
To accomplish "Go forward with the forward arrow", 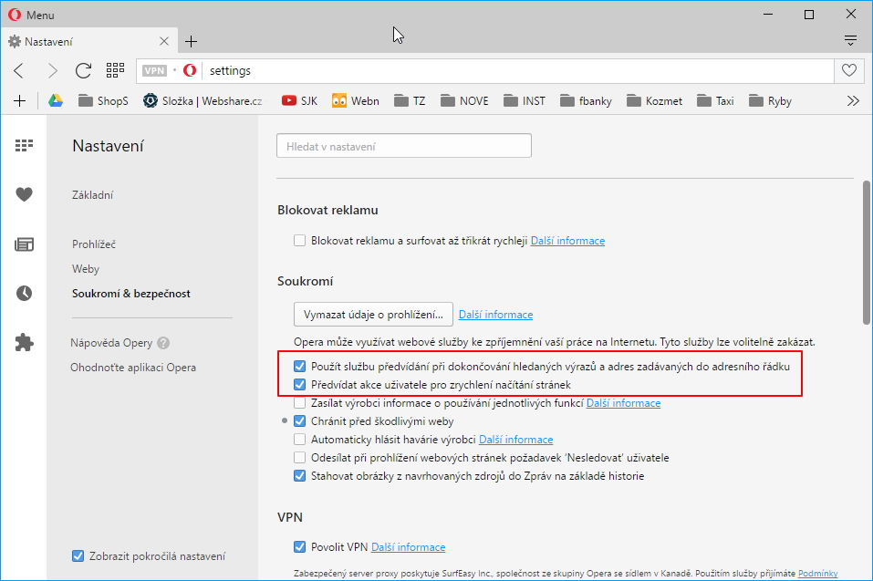I will point(52,70).
